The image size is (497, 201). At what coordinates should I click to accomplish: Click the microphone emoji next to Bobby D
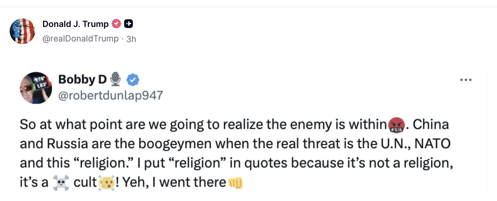115,79
